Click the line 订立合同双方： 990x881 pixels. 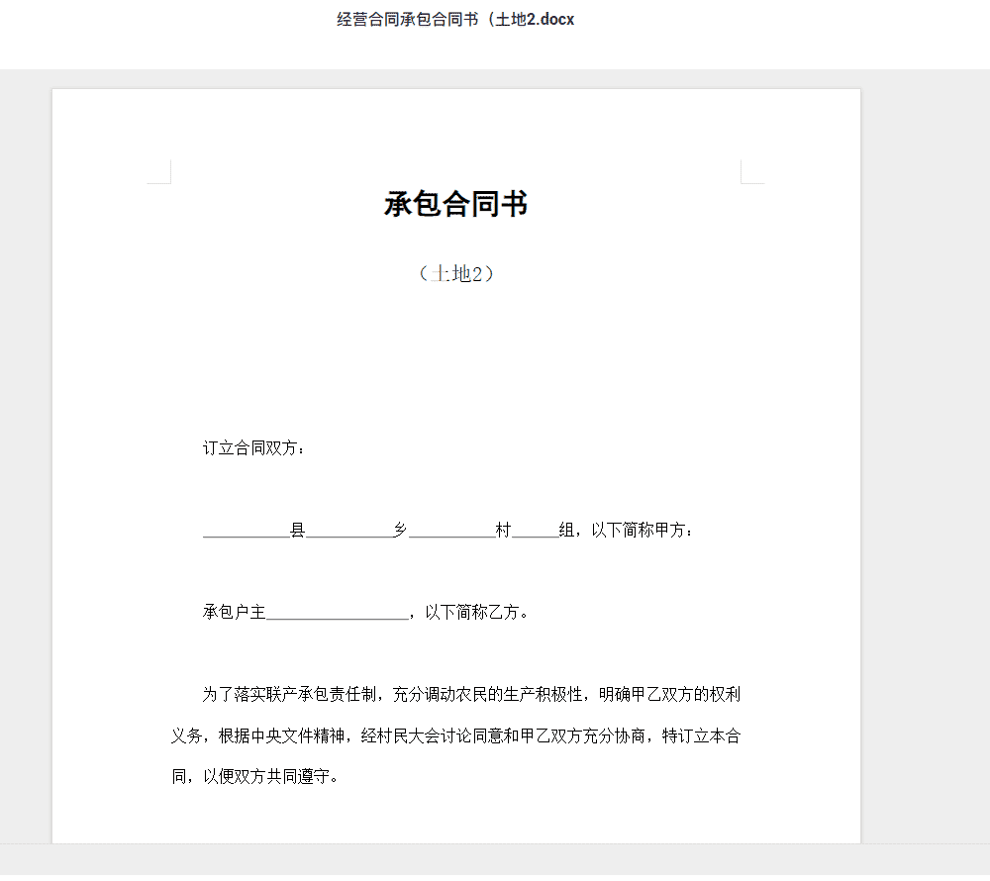255,448
